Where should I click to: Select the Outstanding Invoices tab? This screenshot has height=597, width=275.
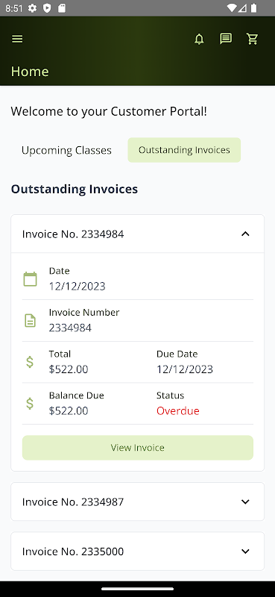(x=184, y=150)
